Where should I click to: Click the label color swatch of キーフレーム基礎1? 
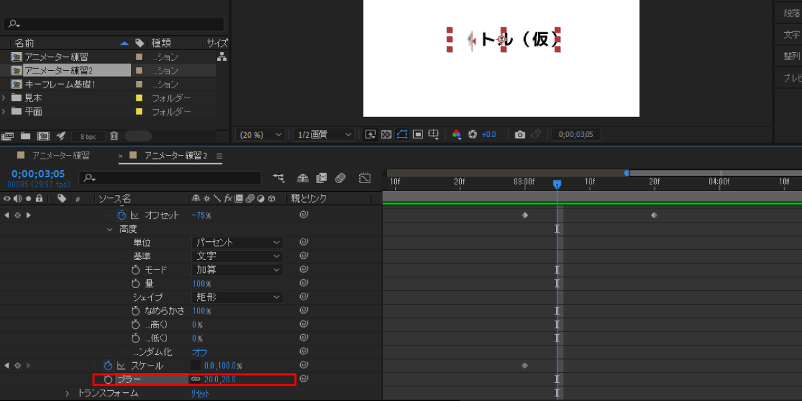coord(139,84)
